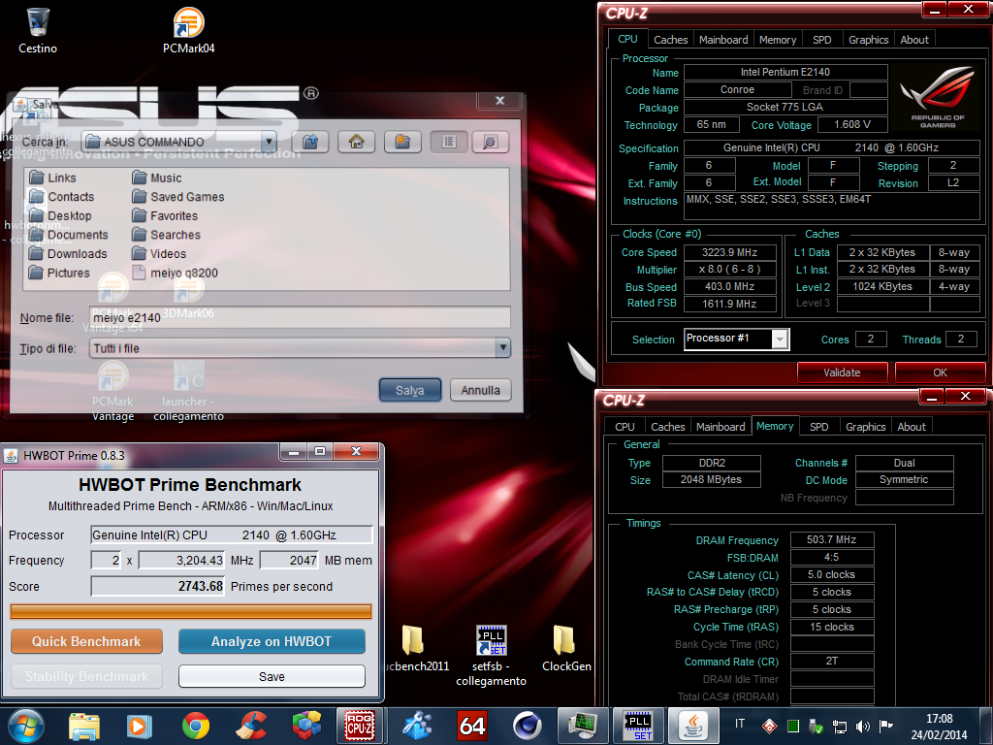Open the ClockGen folder on desktop
The image size is (993, 745).
click(565, 649)
